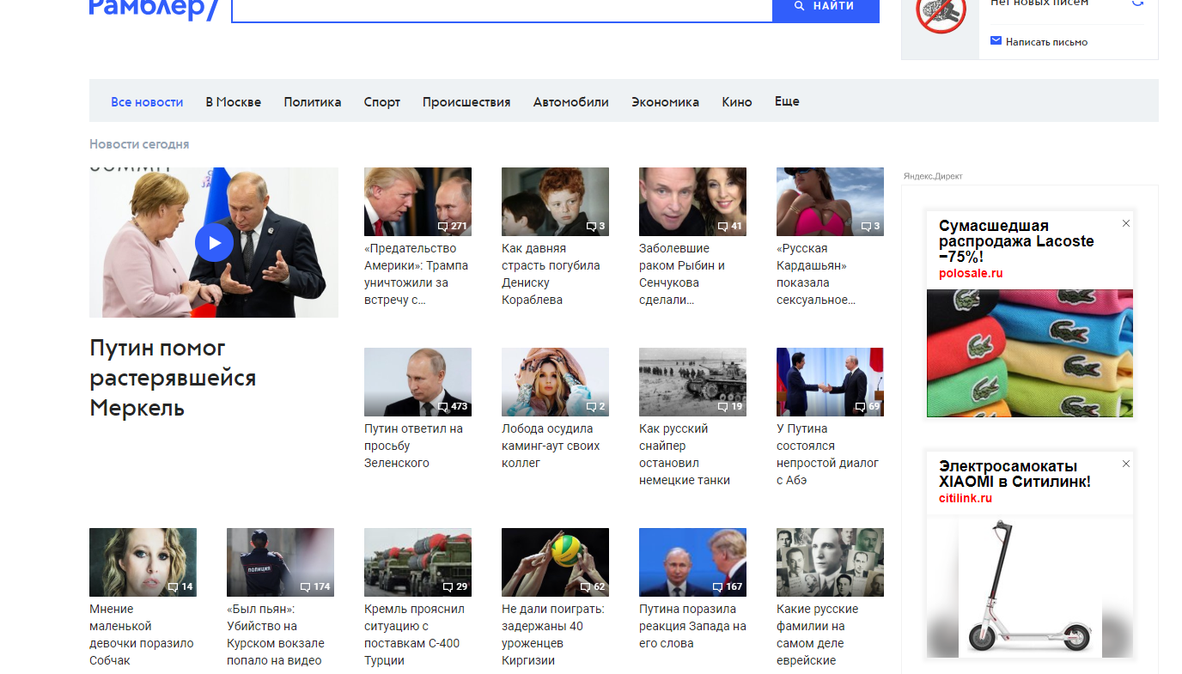Open the Кино tab
Screen dimensions: 1182x674
[737, 101]
